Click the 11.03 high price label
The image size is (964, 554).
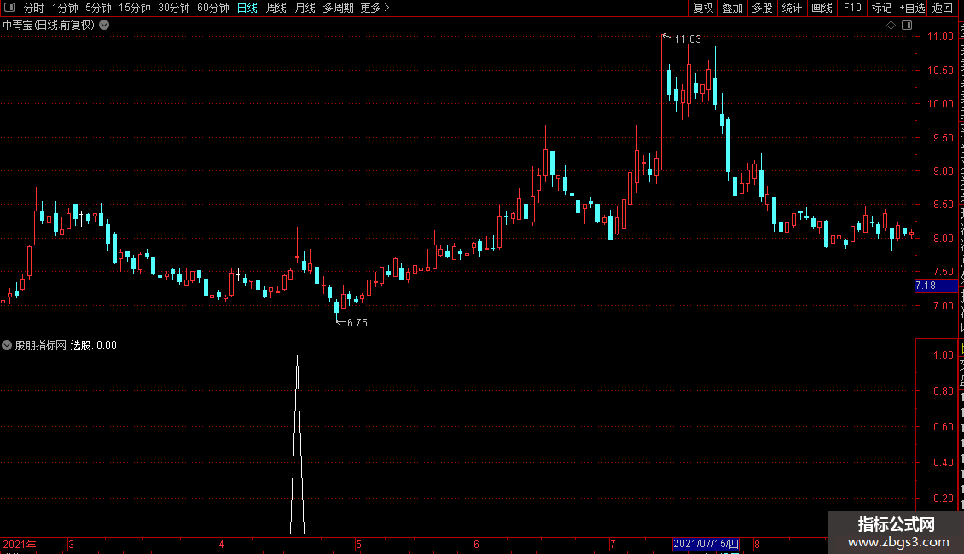[688, 39]
